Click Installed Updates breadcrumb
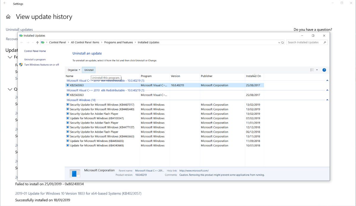The image size is (356, 206). coord(148,43)
